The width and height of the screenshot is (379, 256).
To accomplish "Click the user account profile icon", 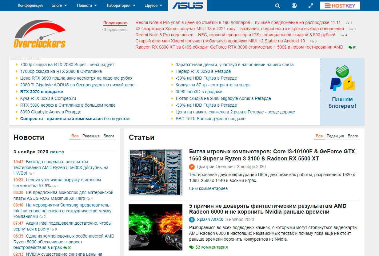I will (x=294, y=6).
